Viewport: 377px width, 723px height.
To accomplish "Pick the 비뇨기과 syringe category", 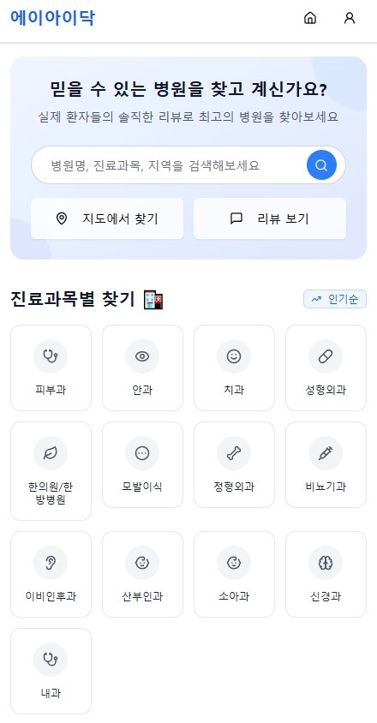I will pyautogui.click(x=326, y=464).
